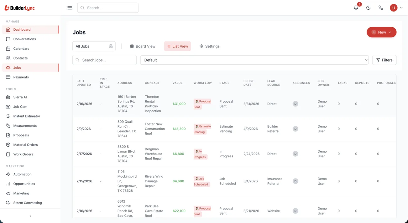Toggle dark mode with the moon icon
This screenshot has height=223, width=408.
tap(368, 8)
